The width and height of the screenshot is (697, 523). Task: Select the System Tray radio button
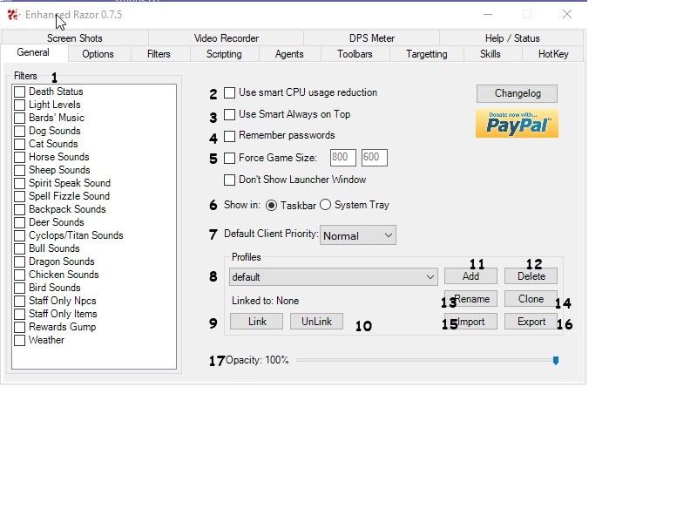[x=326, y=205]
